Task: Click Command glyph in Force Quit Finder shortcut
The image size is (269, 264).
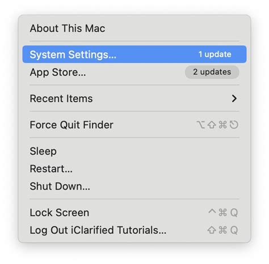Action: click(222, 125)
